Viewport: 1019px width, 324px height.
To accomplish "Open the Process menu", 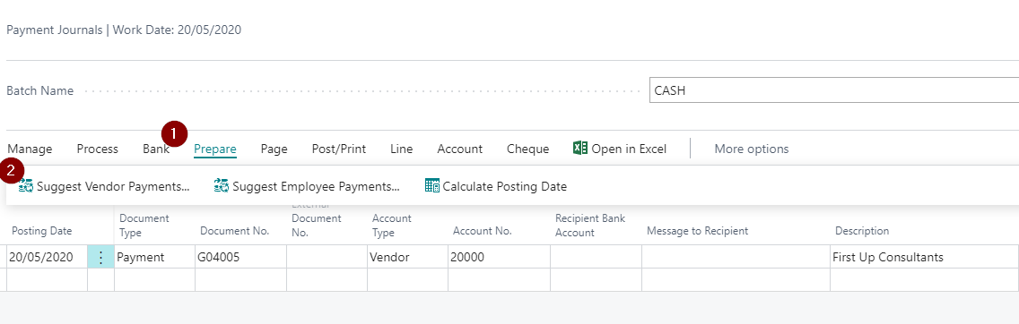I will (98, 149).
